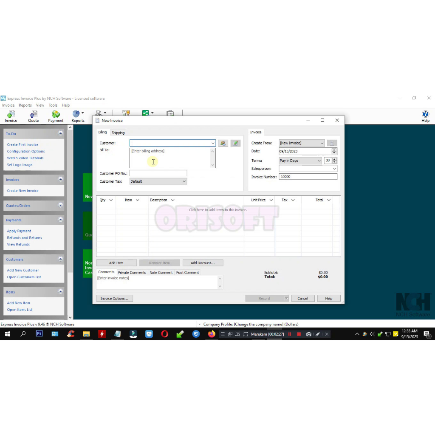Click the suitcase toolbar icon
The height and width of the screenshot is (435, 435).
tap(170, 113)
